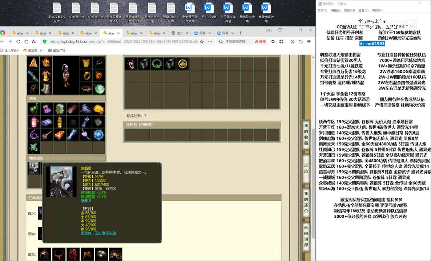Click the 法宝 section header
The width and height of the screenshot is (431, 261).
pyautogui.click(x=66, y=98)
